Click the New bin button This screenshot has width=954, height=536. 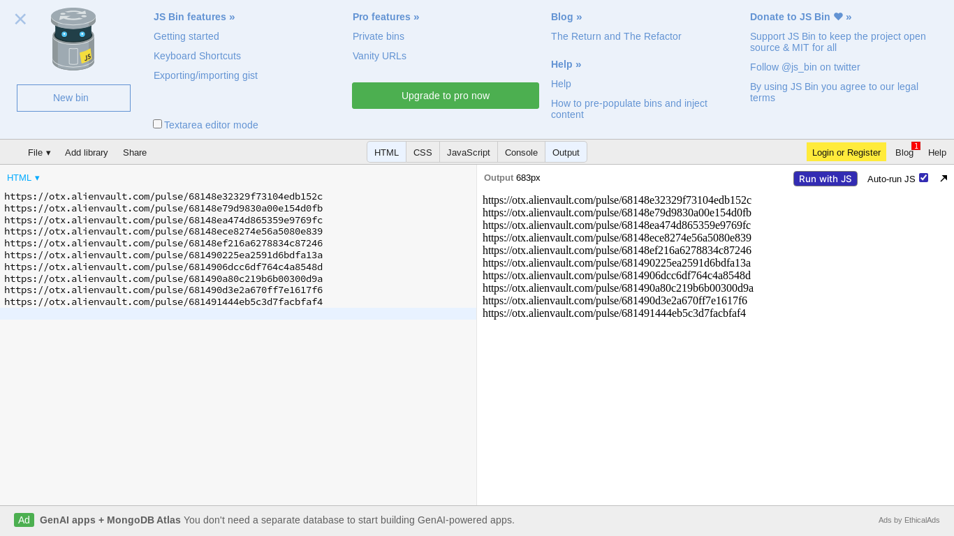73,98
